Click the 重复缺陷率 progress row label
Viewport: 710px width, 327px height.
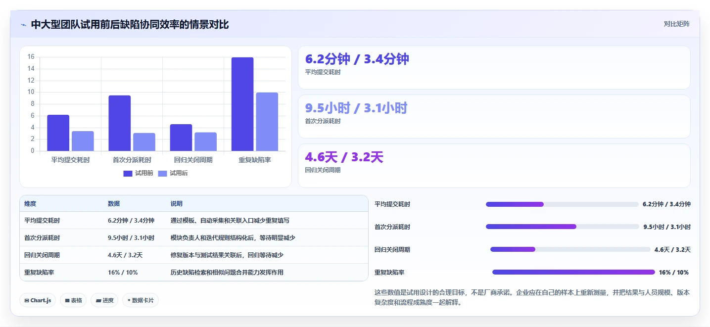pyautogui.click(x=389, y=273)
